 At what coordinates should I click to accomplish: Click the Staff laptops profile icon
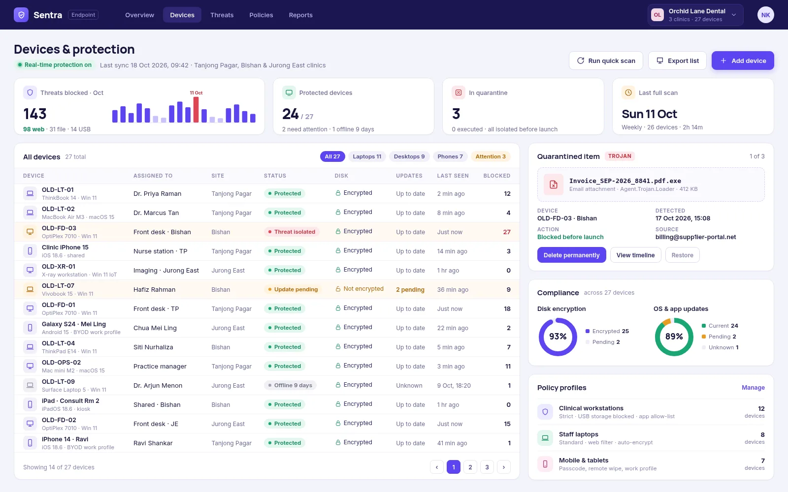545,437
